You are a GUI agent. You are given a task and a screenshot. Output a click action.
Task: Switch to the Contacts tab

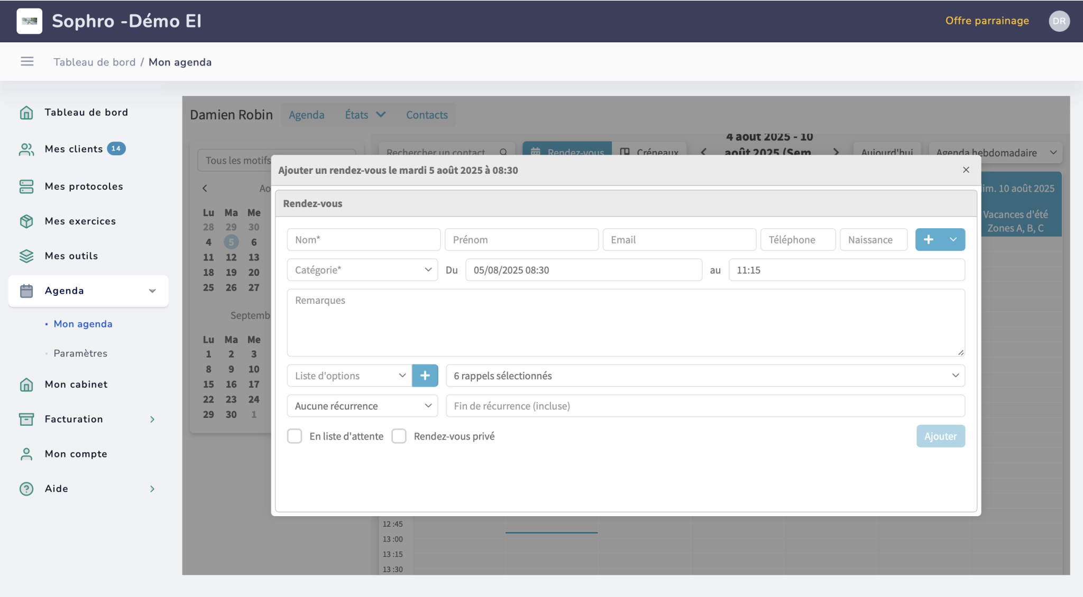pos(426,115)
